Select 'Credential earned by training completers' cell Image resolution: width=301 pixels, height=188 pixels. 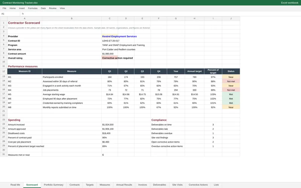(x=71, y=103)
